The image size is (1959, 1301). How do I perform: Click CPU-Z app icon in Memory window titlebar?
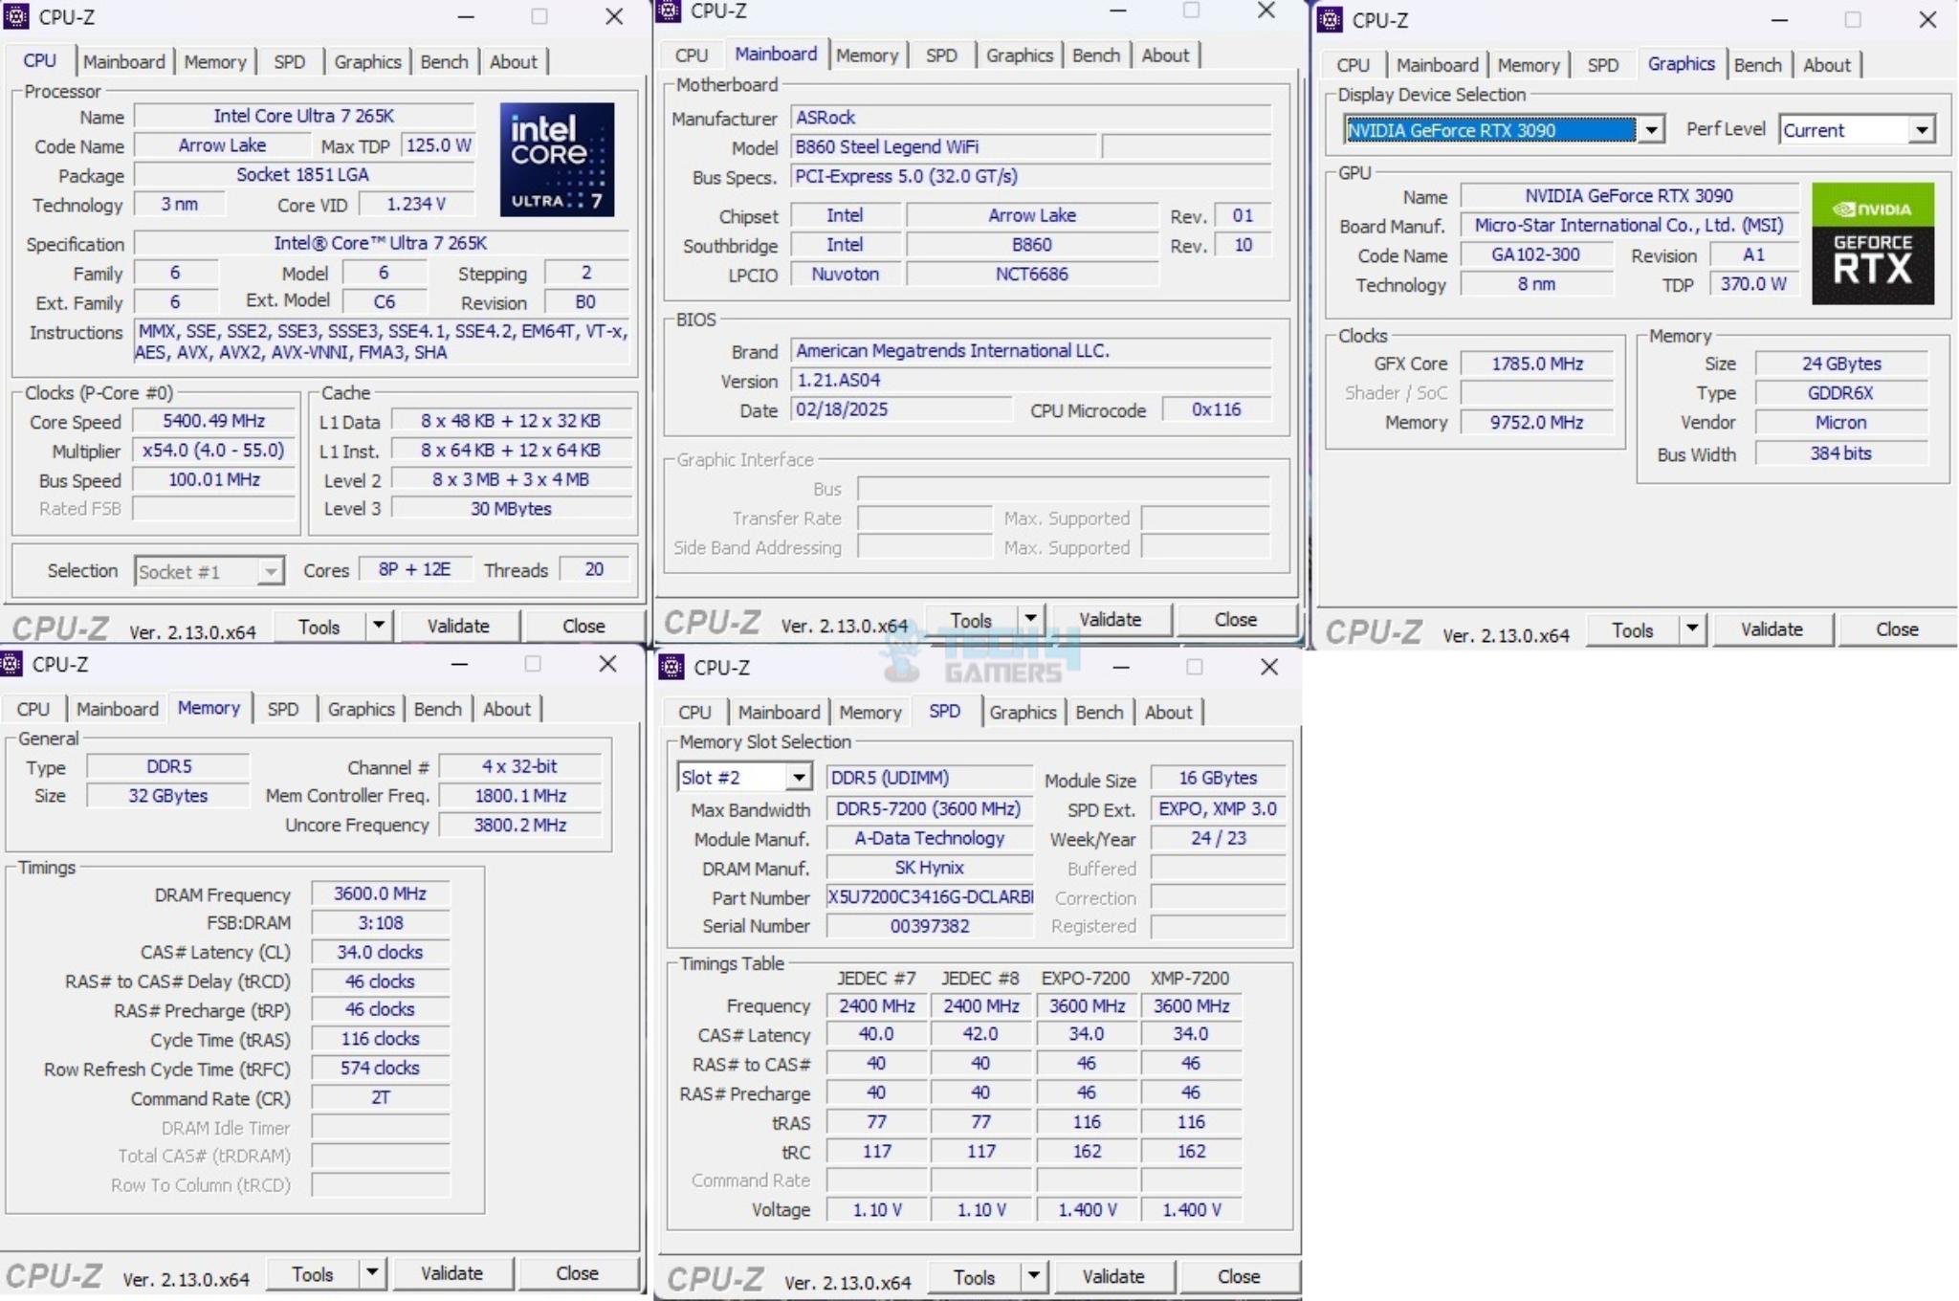click(x=11, y=663)
